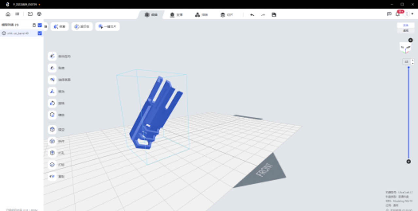Image resolution: width=418 pixels, height=211 pixels.
Task: Collapse the top tool row handle
Action: pos(46,26)
